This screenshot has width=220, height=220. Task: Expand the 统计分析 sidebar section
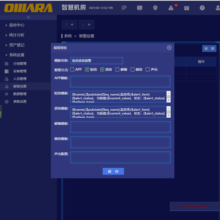pyautogui.click(x=17, y=35)
